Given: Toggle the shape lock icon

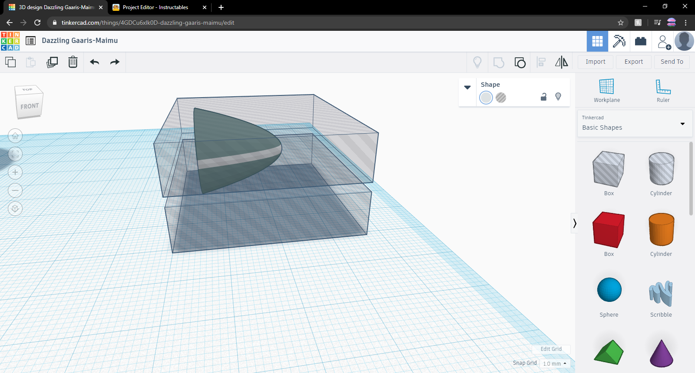Looking at the screenshot, I should (x=543, y=97).
